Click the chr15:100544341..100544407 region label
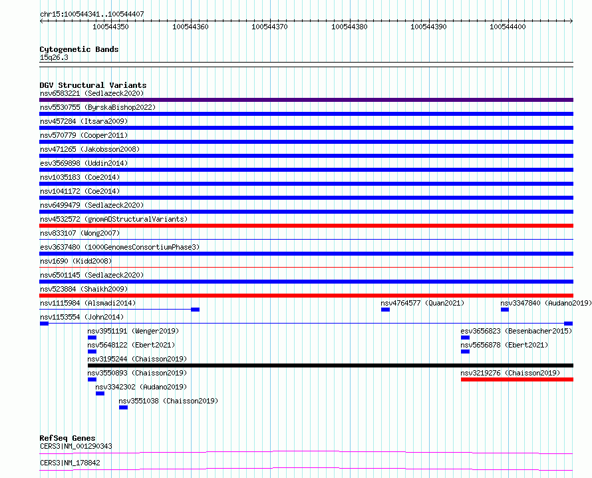Image resolution: width=592 pixels, height=478 pixels. 92,14
